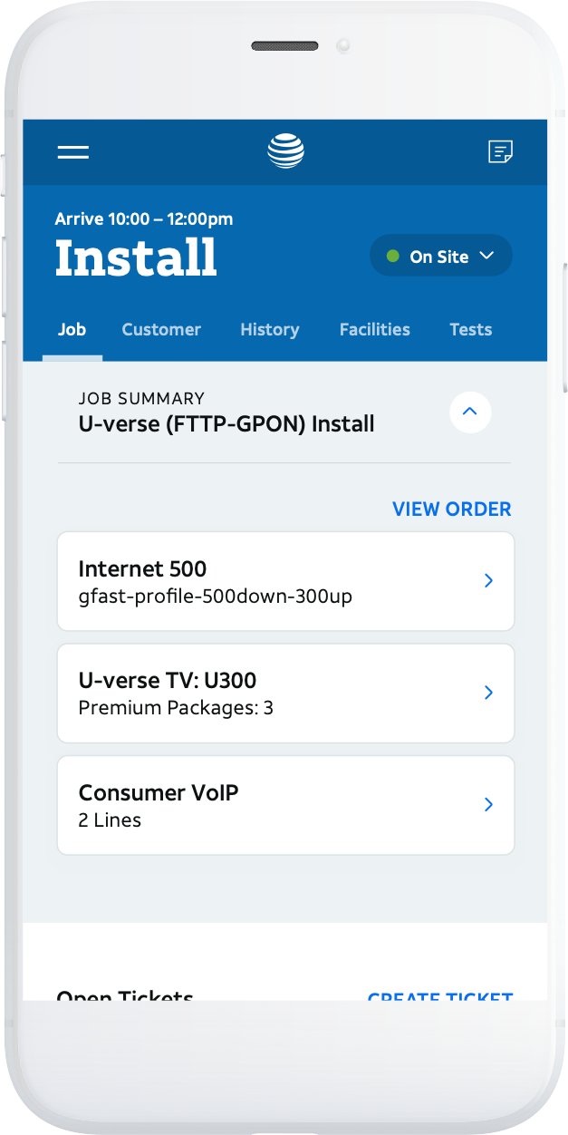This screenshot has height=1135, width=568.
Task: Open the notes icon in header
Action: coord(500,152)
